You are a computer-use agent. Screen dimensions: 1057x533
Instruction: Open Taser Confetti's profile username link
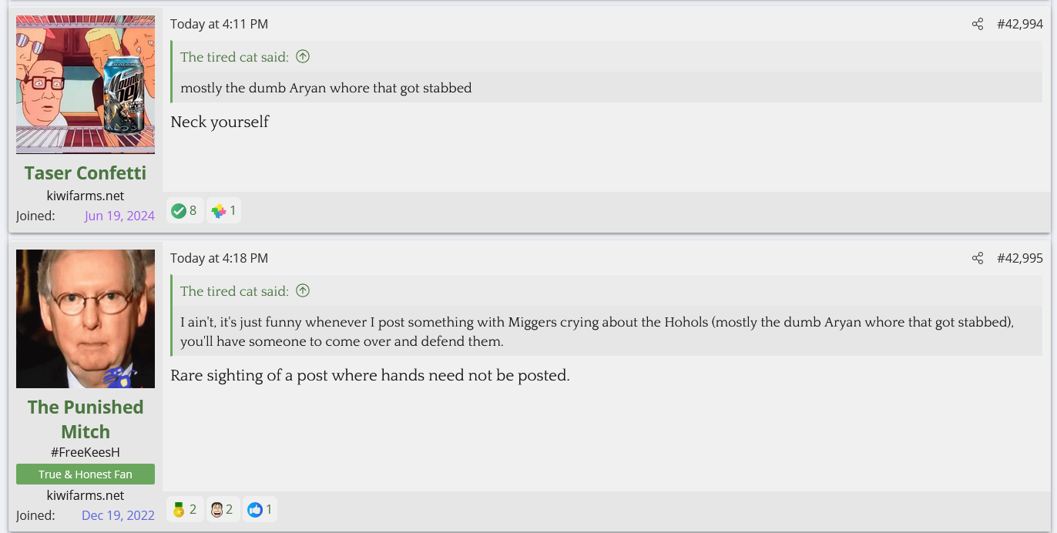pyautogui.click(x=86, y=173)
